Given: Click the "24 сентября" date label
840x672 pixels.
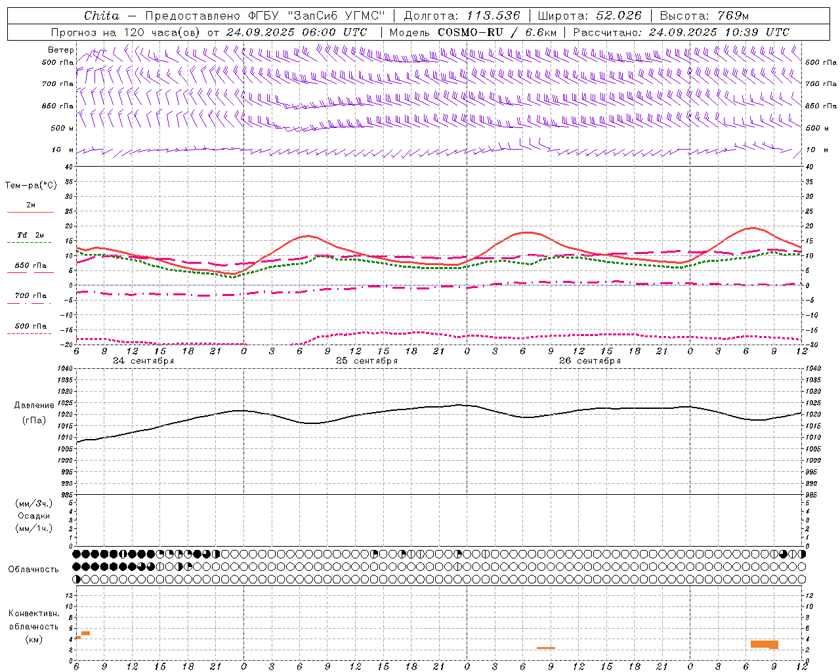Looking at the screenshot, I should point(144,361).
